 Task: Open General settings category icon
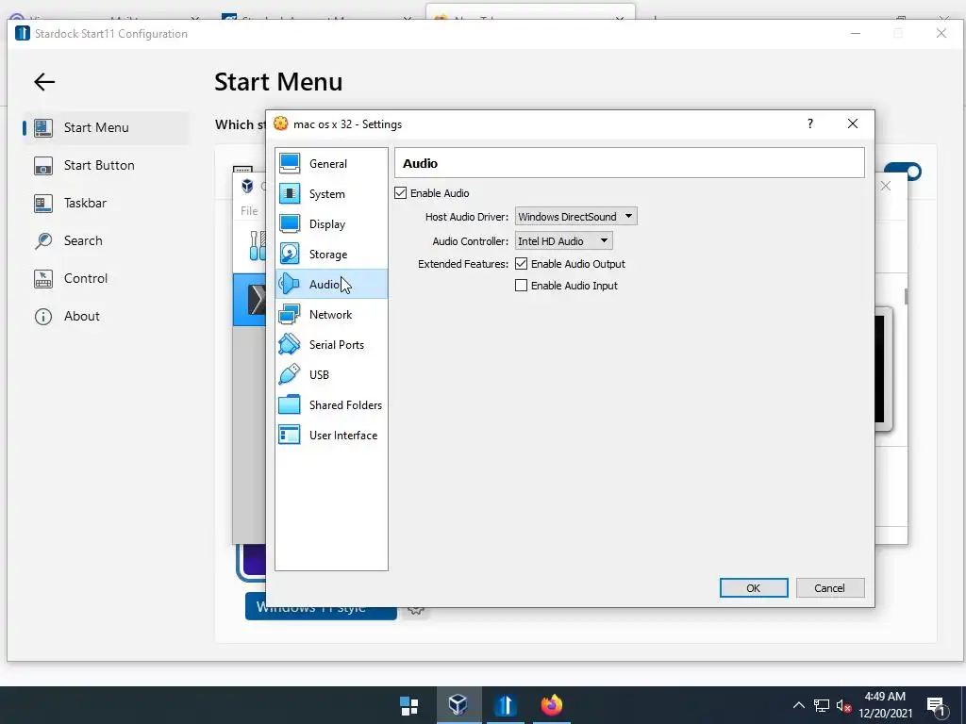click(x=290, y=164)
